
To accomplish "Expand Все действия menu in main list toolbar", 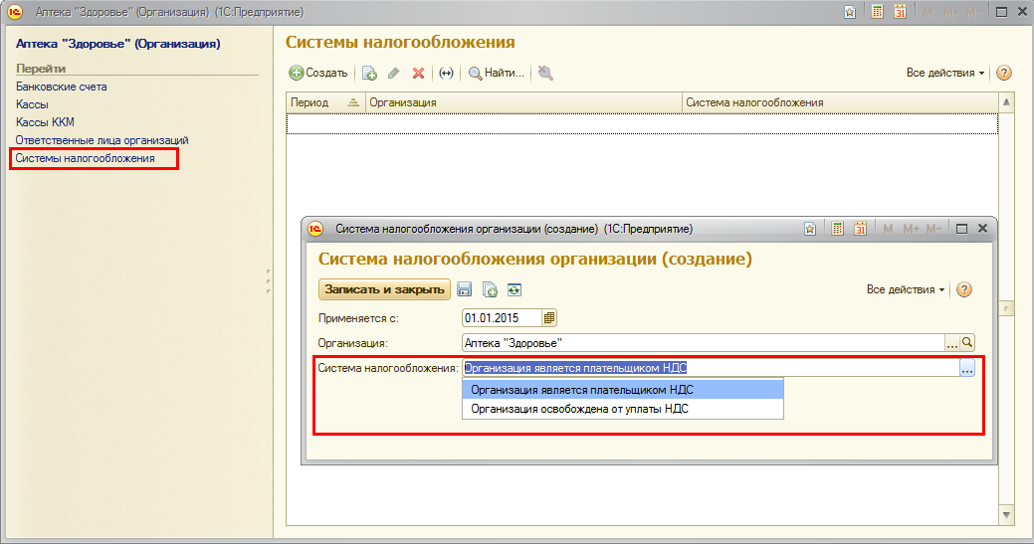I will click(x=945, y=73).
